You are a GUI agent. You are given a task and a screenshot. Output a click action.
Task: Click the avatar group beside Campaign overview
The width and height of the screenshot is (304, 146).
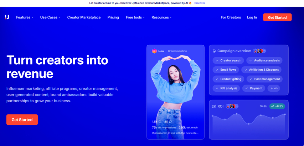259,51
